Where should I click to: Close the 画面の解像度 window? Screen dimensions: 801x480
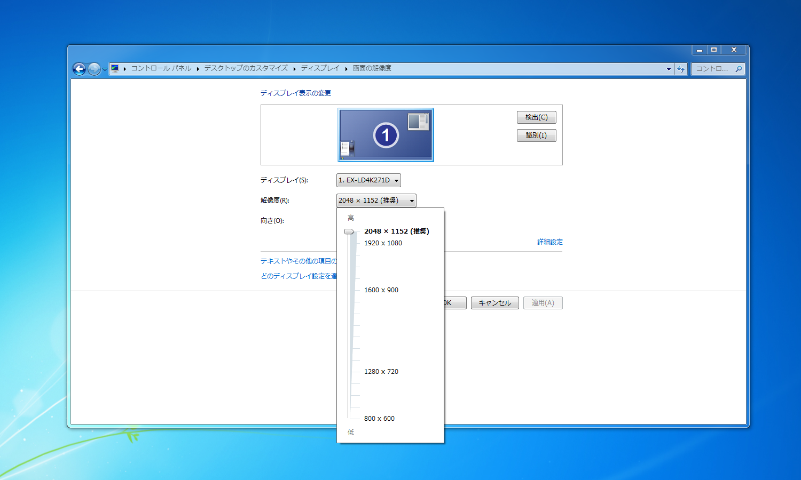[734, 50]
